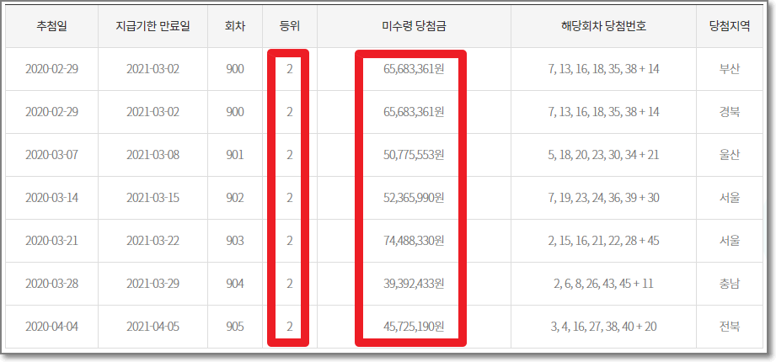The height and width of the screenshot is (362, 776).
Task: Select prize amount 50,775,553원
Action: pyautogui.click(x=414, y=155)
